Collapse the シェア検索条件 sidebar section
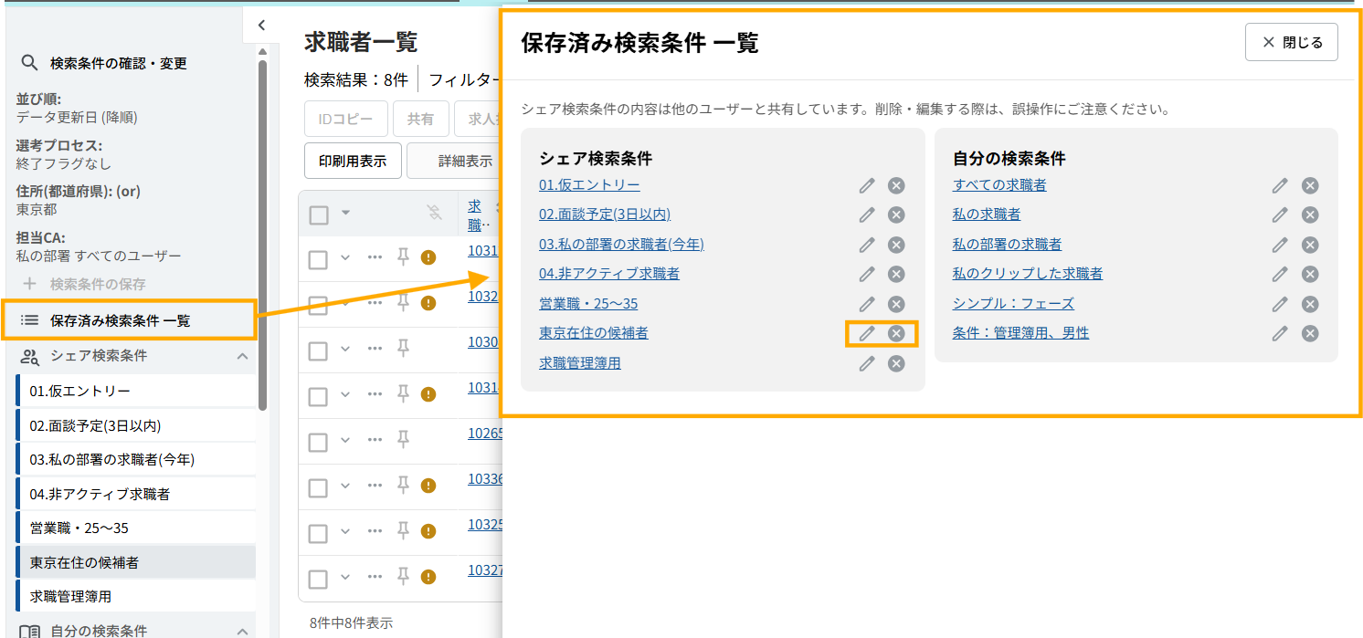 click(x=242, y=356)
